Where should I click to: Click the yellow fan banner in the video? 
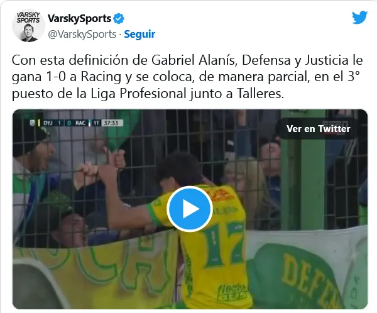(x=96, y=270)
